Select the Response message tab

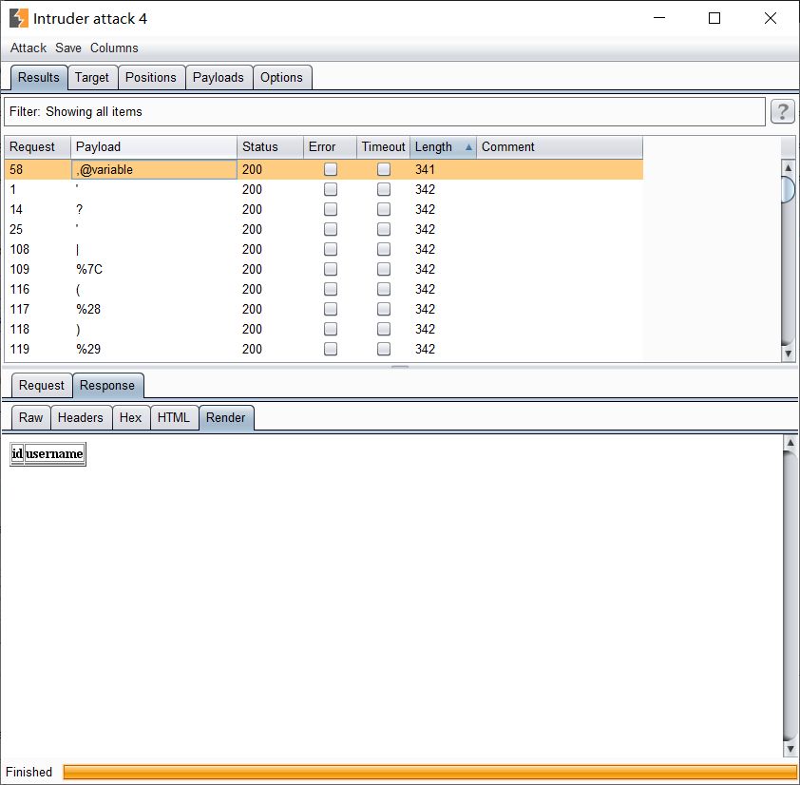tap(107, 385)
